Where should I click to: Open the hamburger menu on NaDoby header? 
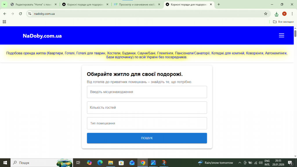pos(281,35)
